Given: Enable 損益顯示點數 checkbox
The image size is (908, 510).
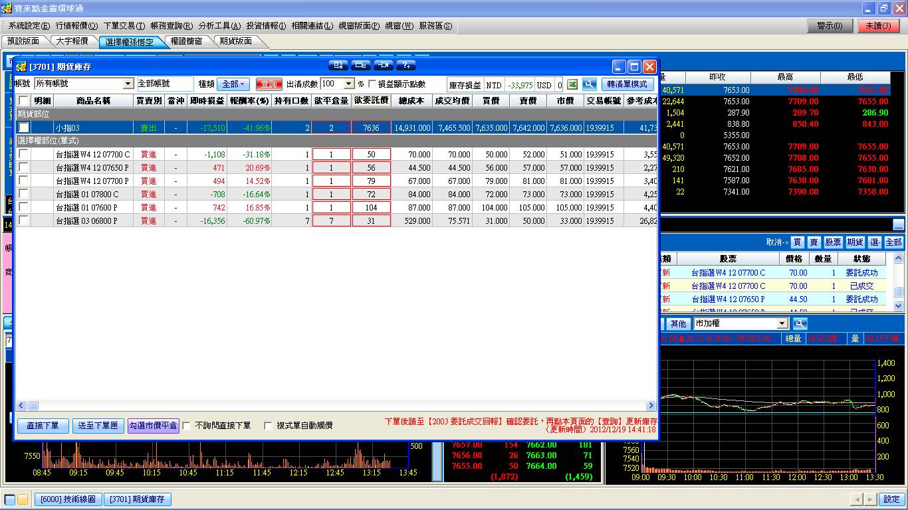Looking at the screenshot, I should [372, 84].
